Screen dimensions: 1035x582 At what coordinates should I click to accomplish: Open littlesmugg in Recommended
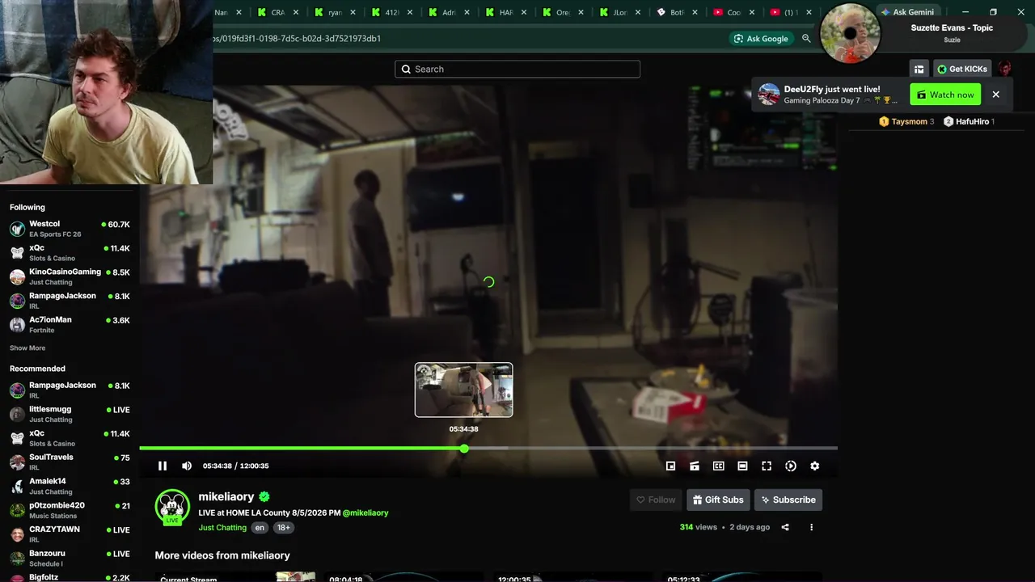pos(70,415)
